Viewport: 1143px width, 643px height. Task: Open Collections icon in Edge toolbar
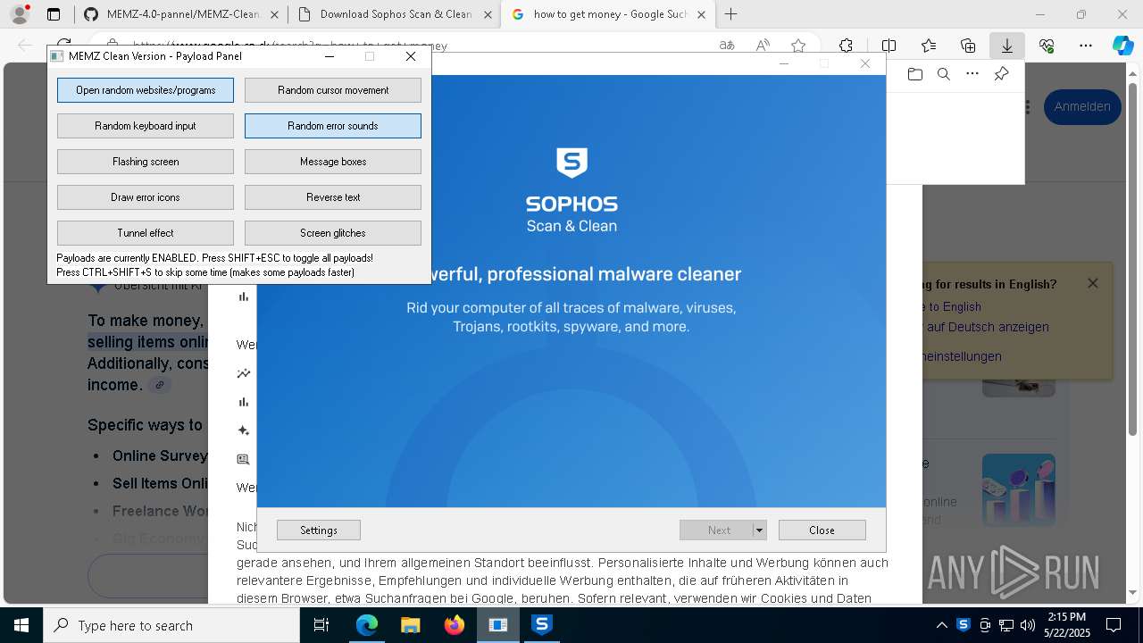tap(968, 46)
